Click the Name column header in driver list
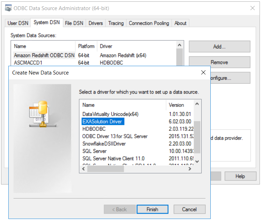The width and height of the screenshot is (262, 220). click(123, 105)
